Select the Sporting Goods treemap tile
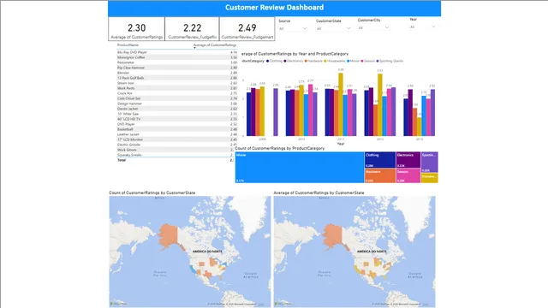 tap(430, 162)
